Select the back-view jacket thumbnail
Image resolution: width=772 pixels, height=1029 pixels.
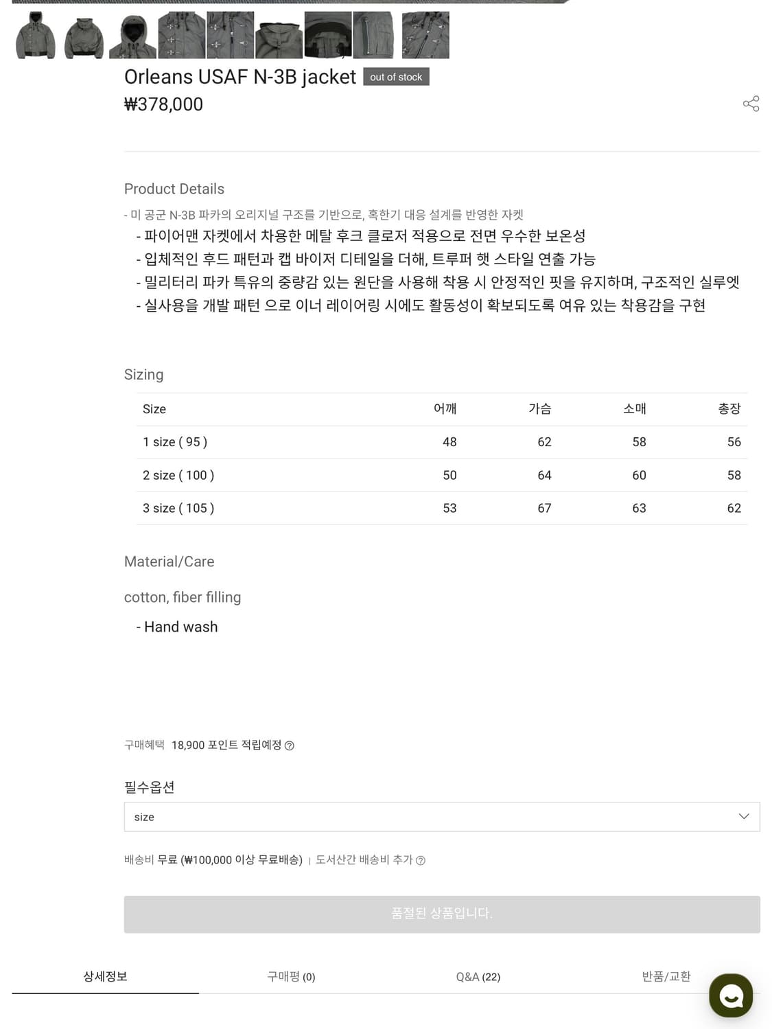84,35
